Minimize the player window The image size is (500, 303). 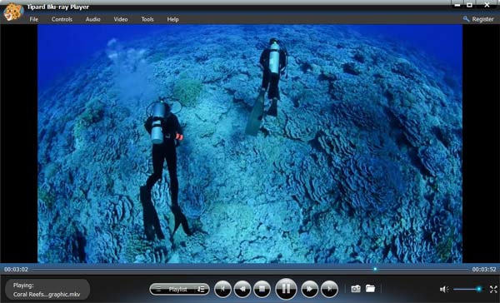point(457,5)
